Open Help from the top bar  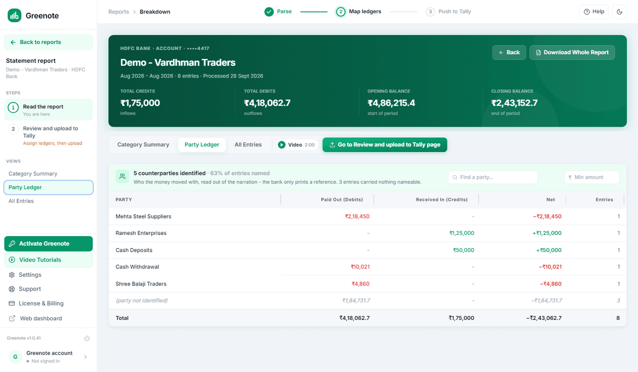[x=594, y=12]
